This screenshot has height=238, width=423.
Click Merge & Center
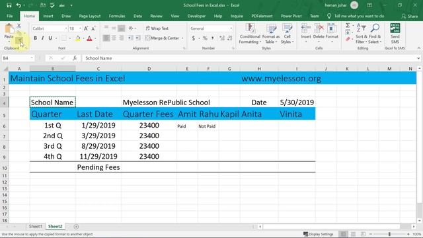[162, 38]
